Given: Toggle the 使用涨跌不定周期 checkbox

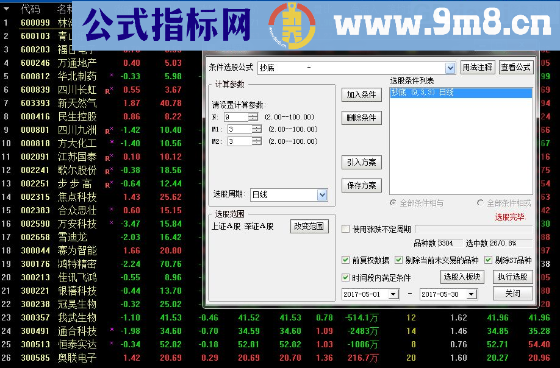Looking at the screenshot, I should coord(345,229).
